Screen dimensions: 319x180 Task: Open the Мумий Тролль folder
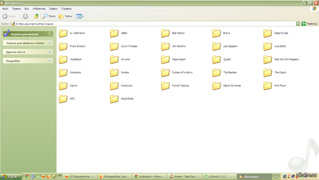[175, 86]
